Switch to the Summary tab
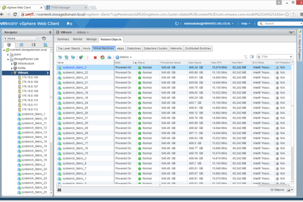Viewport: 303px width, 202px height. coord(63,39)
